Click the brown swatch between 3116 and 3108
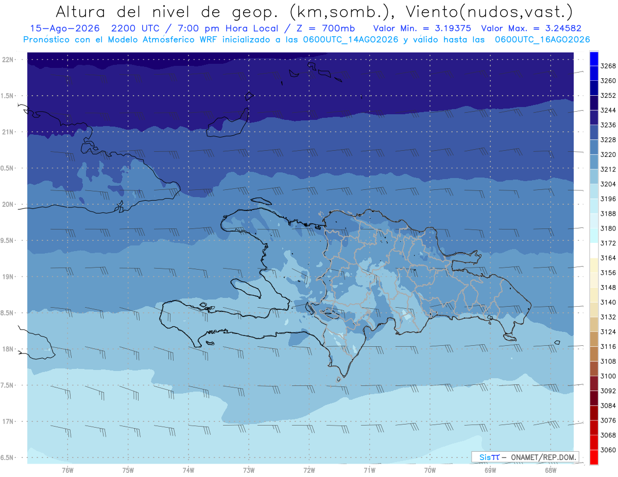 coord(594,354)
